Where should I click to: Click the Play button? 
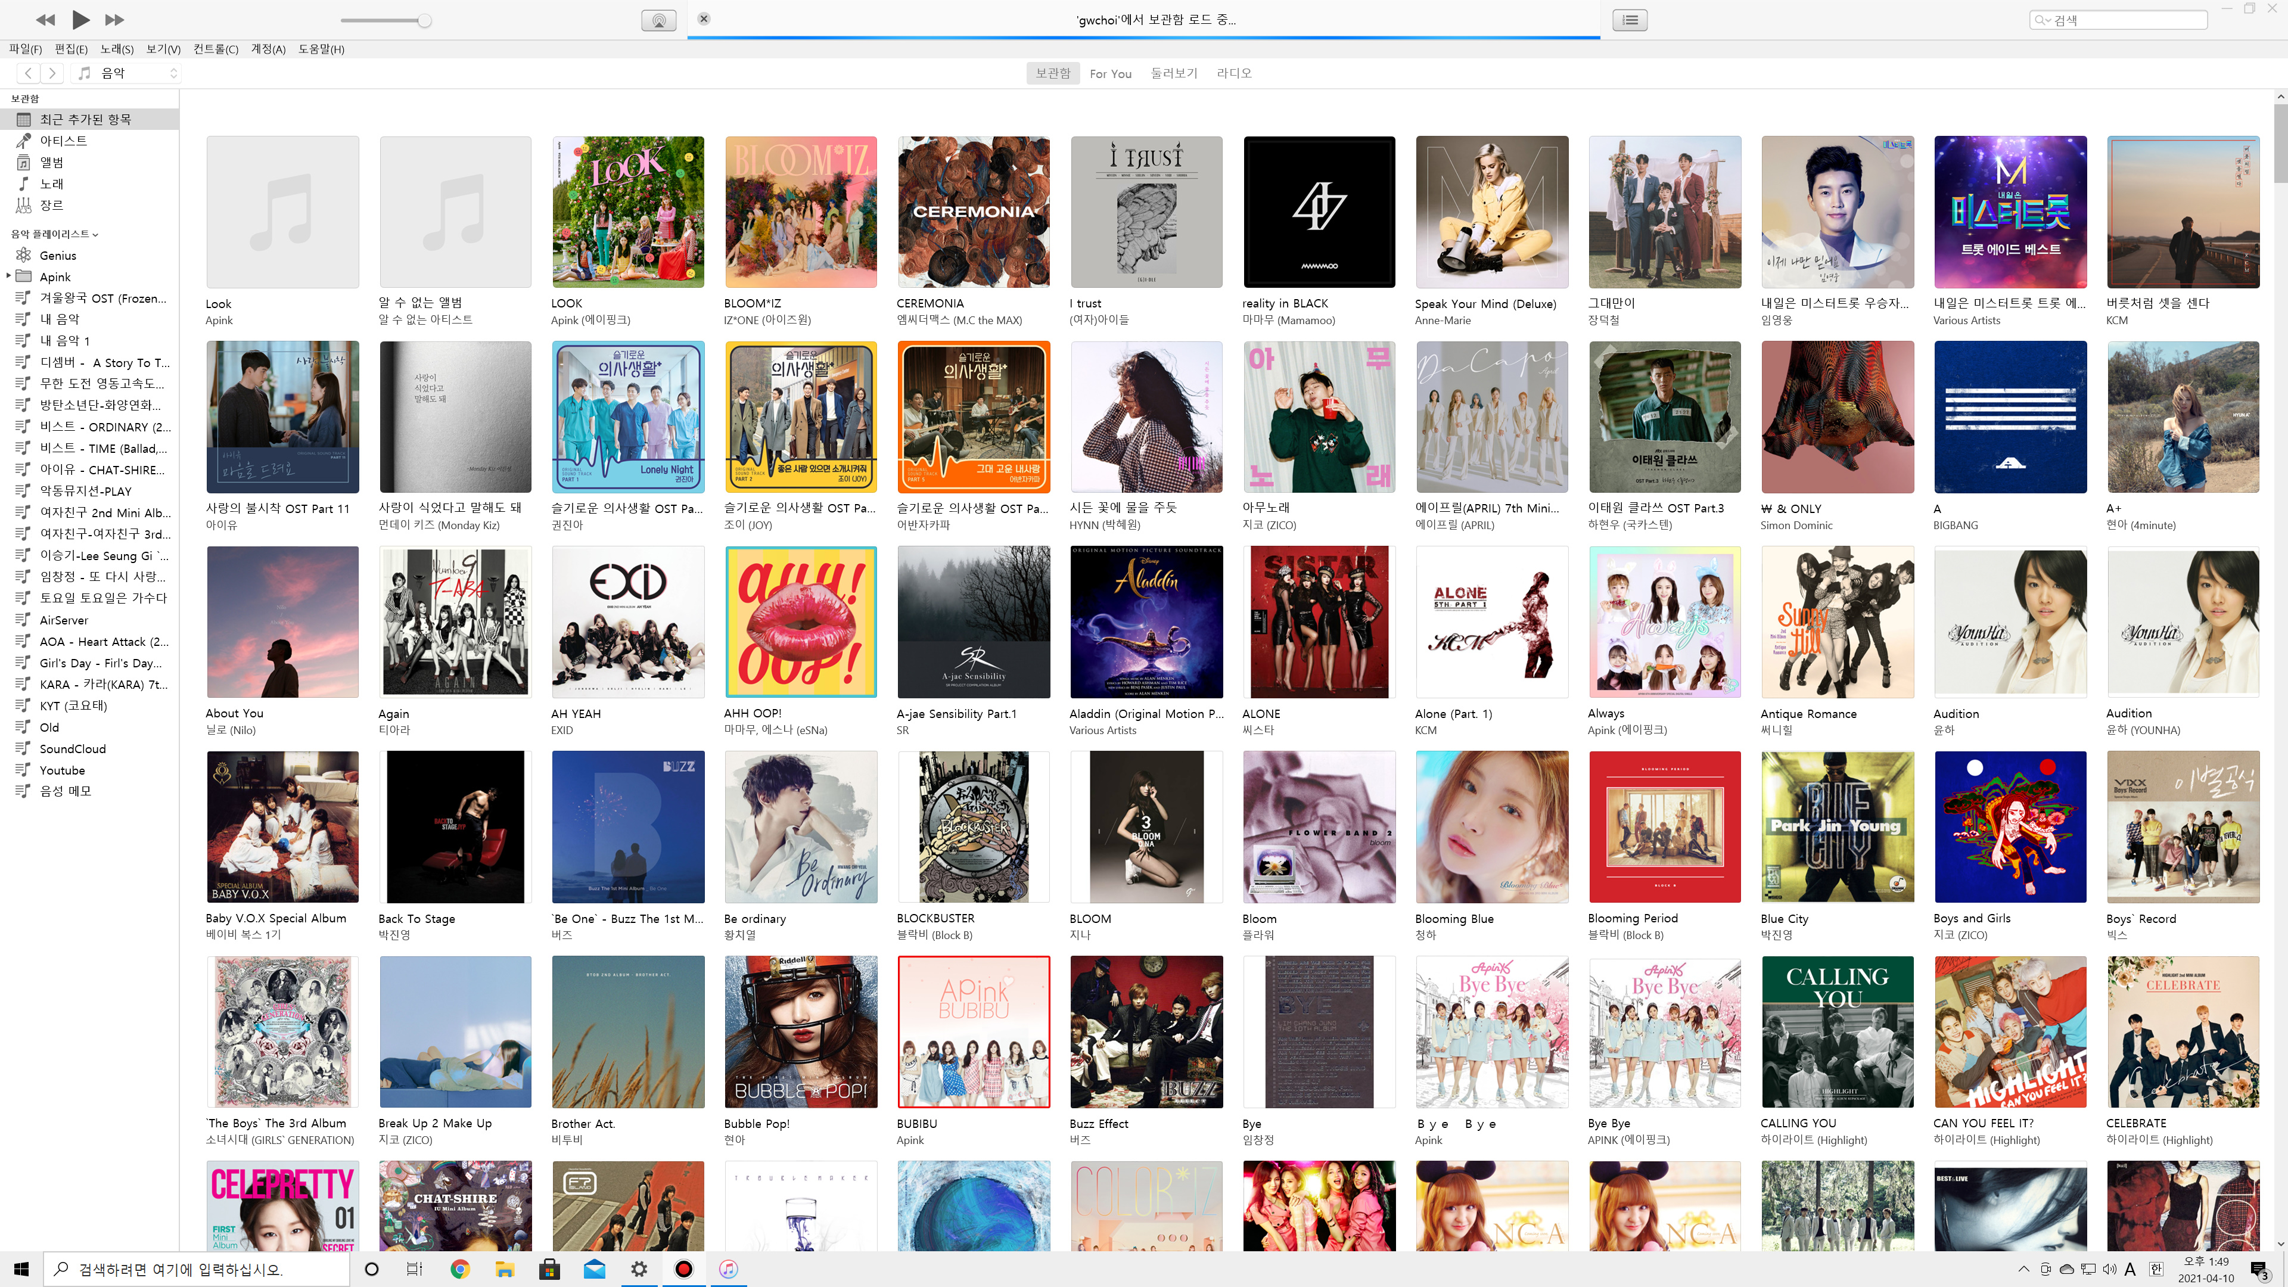point(80,18)
